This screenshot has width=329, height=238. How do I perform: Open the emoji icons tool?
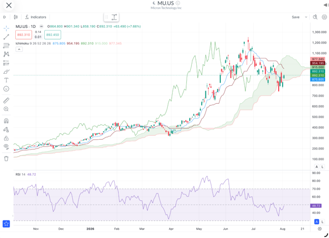7,89
